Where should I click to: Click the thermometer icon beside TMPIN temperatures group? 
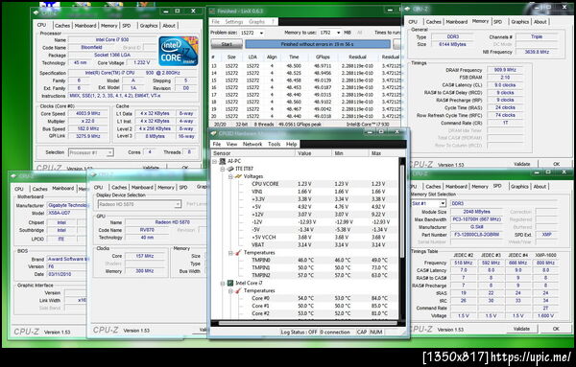[238, 253]
